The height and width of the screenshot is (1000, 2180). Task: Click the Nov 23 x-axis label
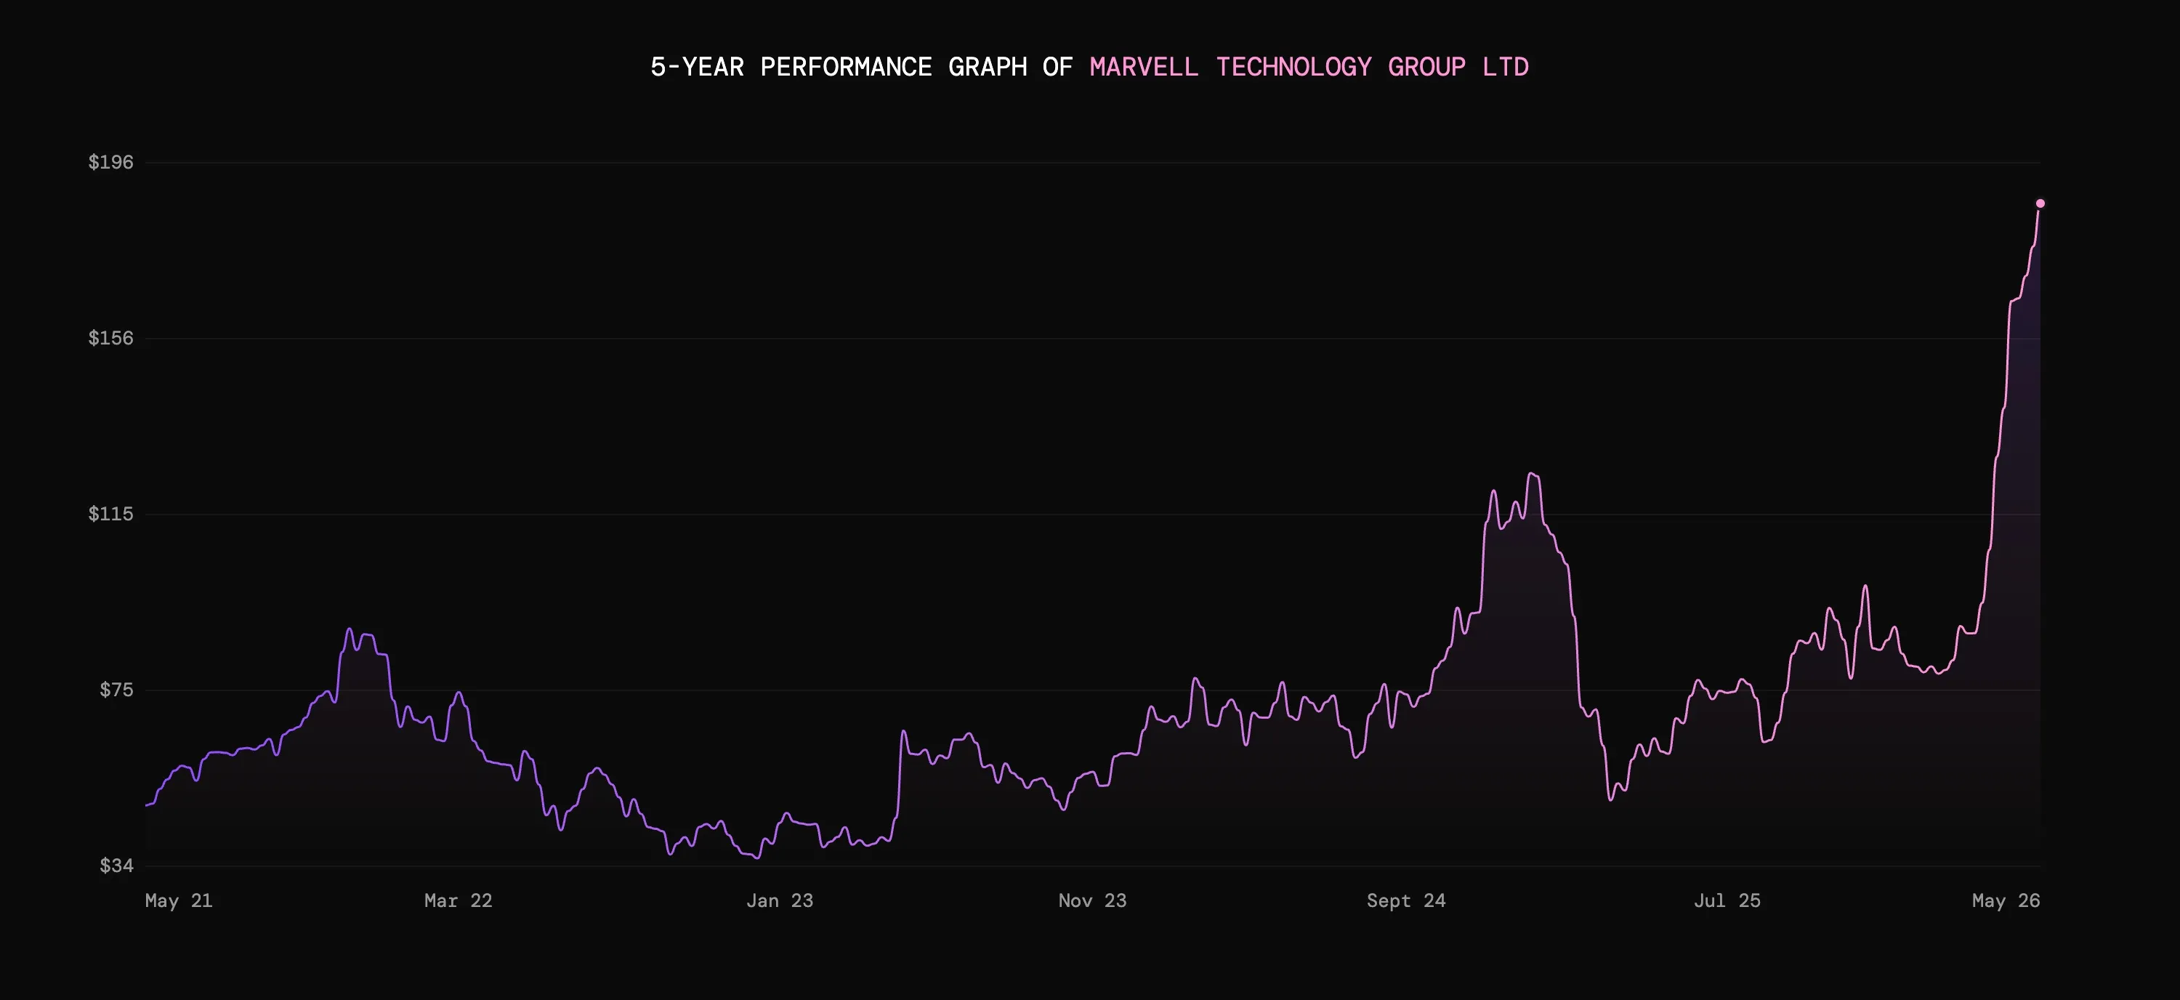pyautogui.click(x=1092, y=900)
